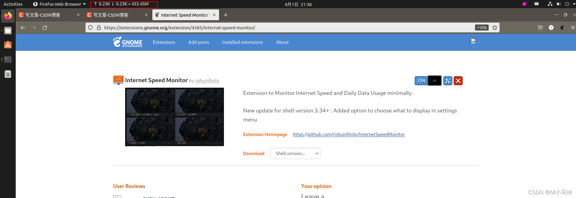Click the user account icon in GNOME header

tap(473, 42)
